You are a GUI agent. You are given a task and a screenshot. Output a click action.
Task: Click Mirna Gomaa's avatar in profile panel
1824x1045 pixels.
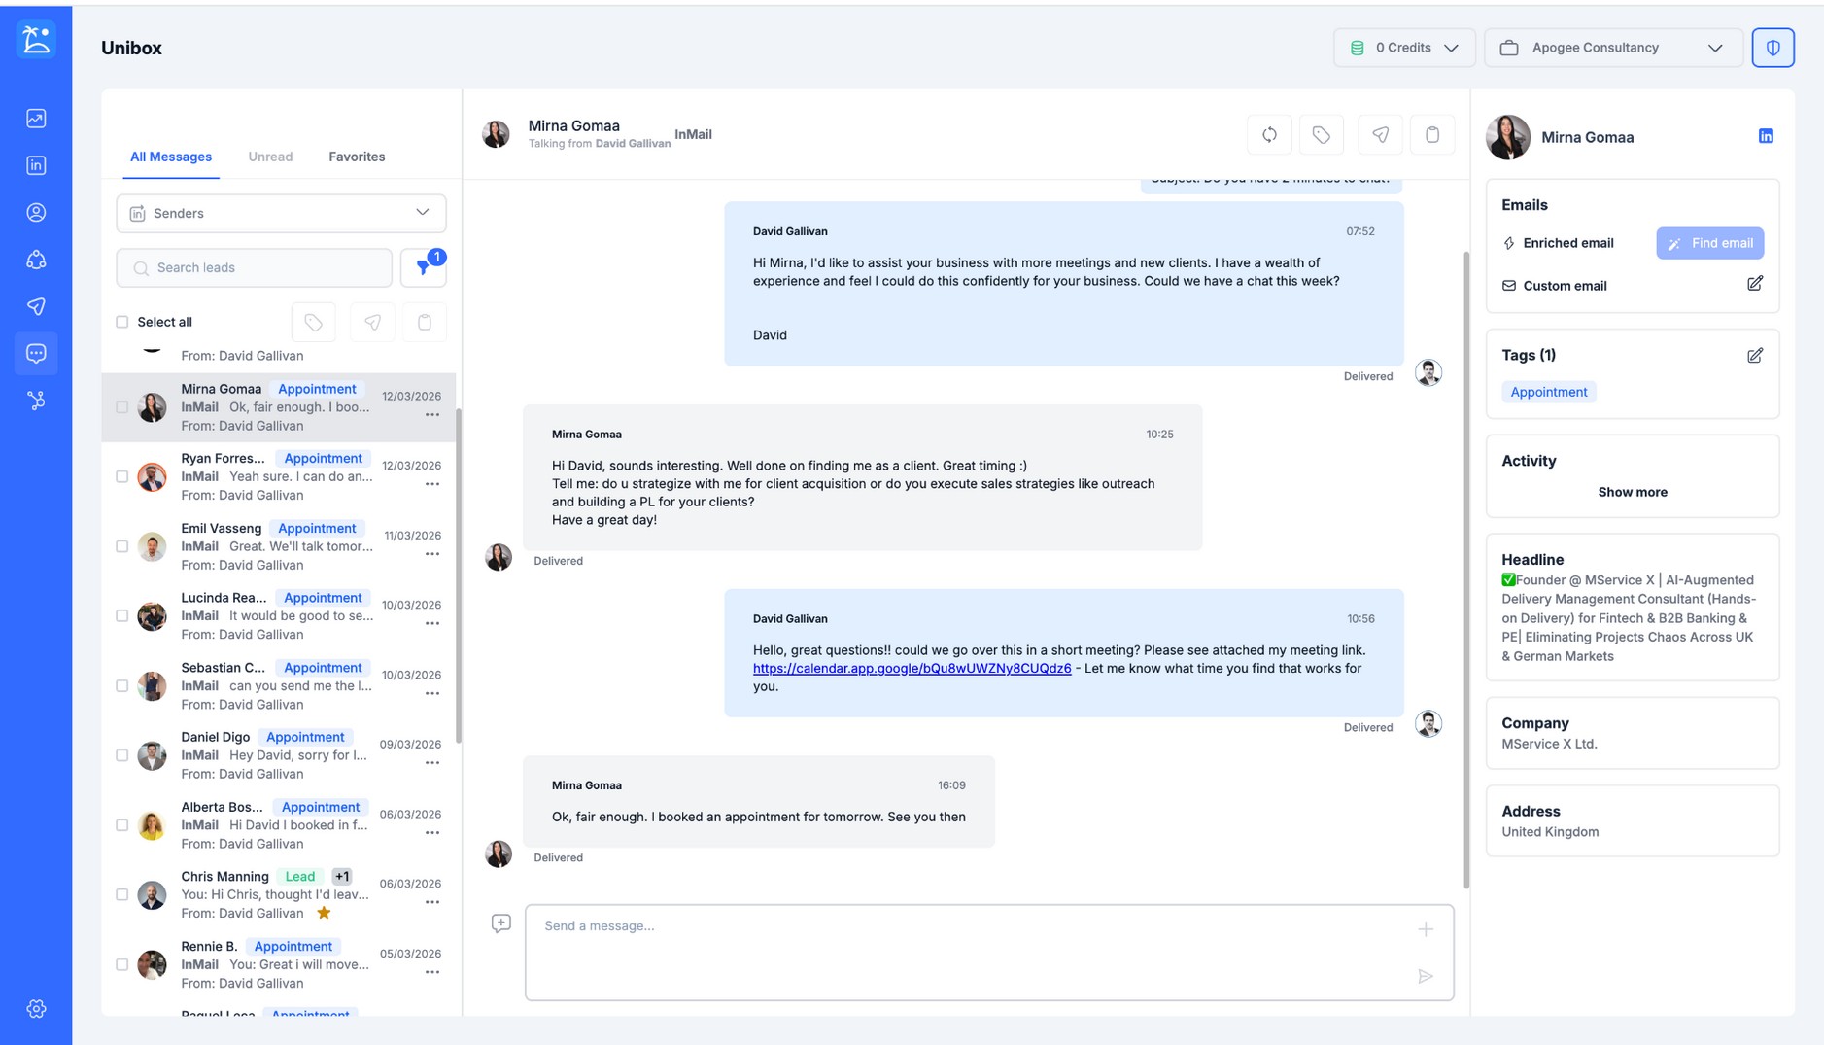[1507, 136]
